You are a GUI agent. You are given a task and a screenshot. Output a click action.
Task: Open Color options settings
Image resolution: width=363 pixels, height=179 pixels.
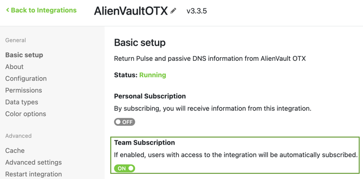coord(26,114)
